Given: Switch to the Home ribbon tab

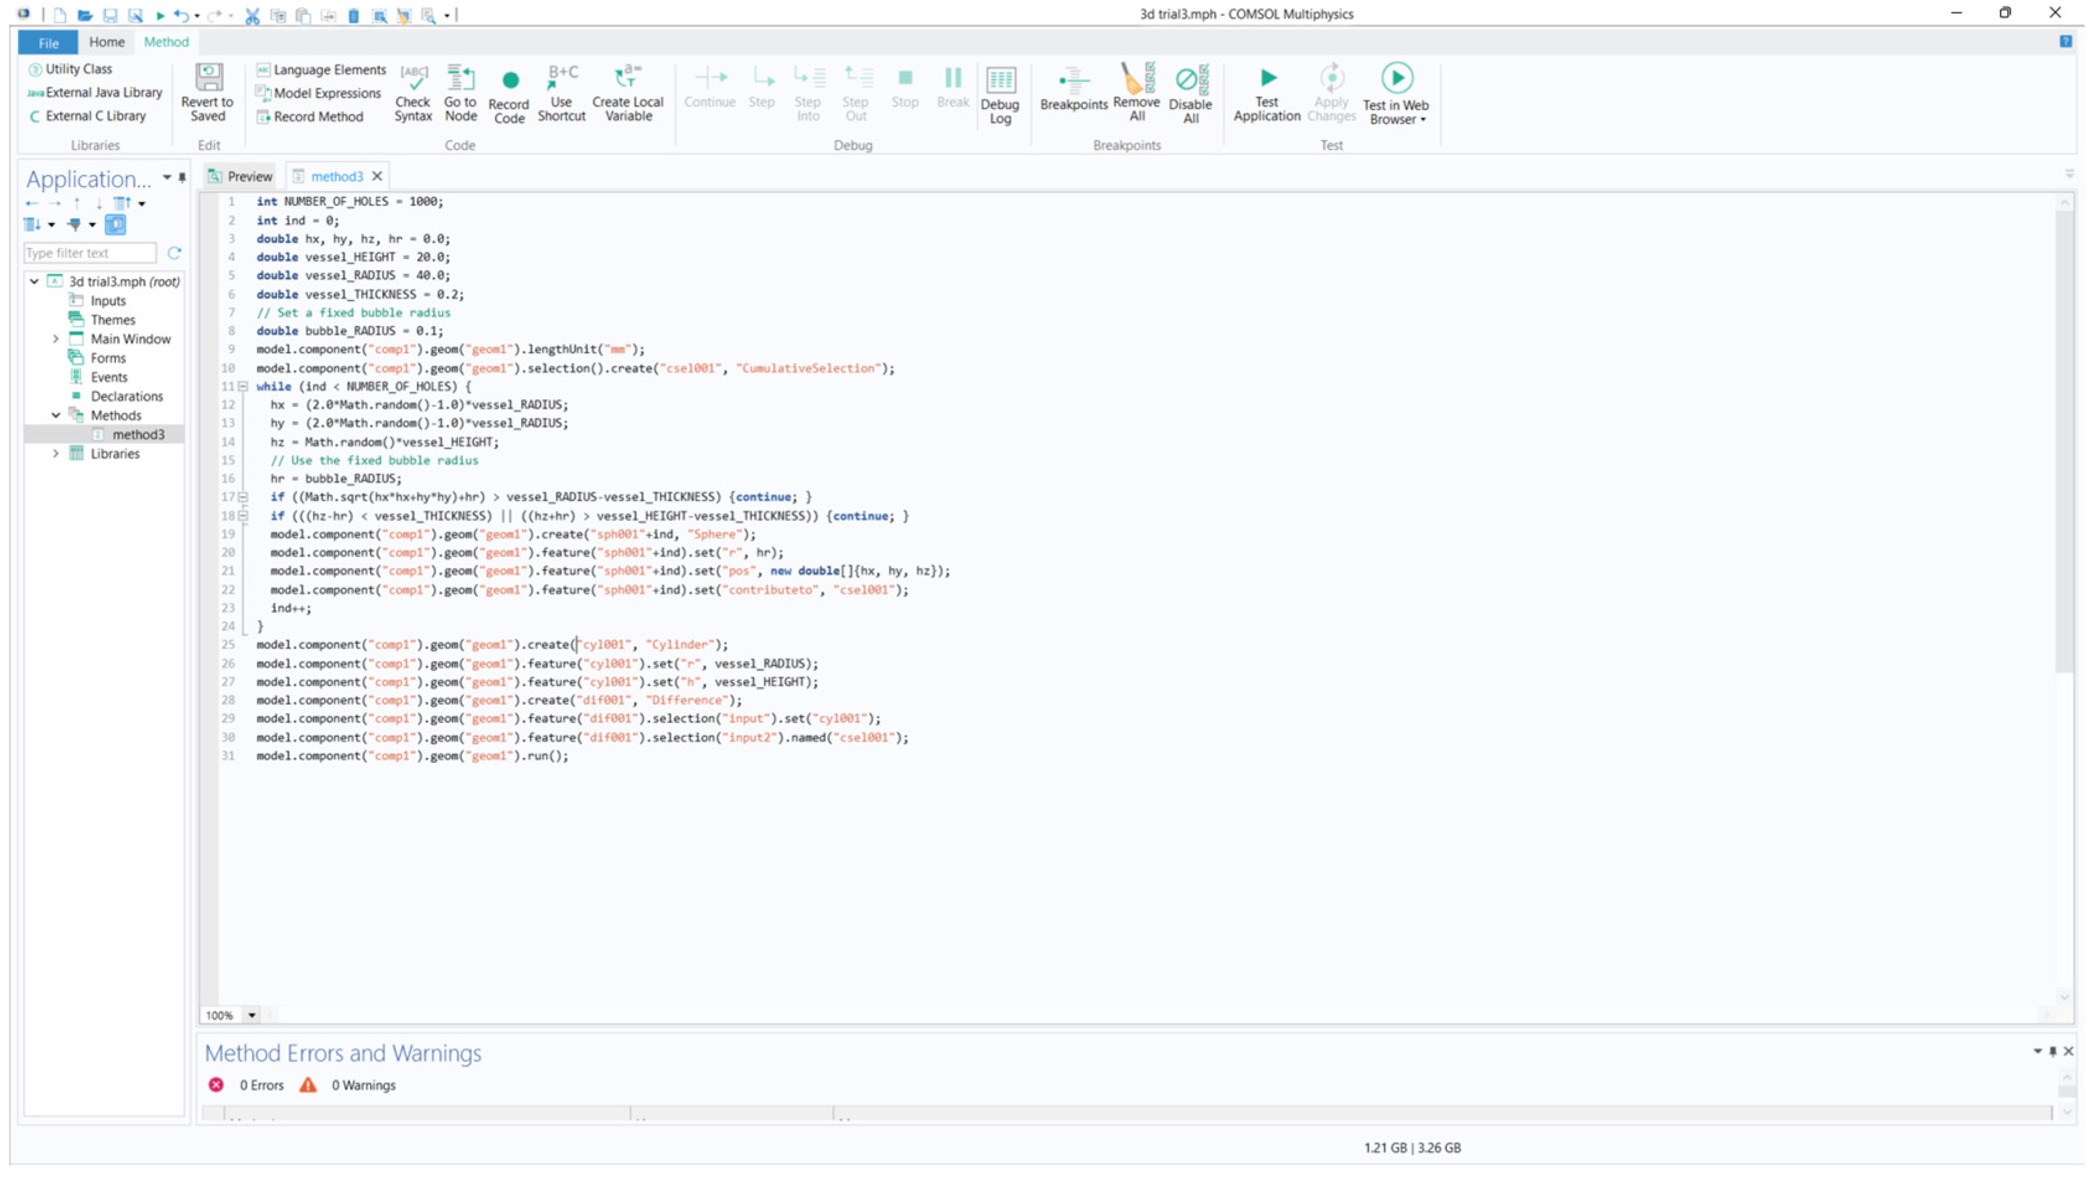Looking at the screenshot, I should [107, 42].
